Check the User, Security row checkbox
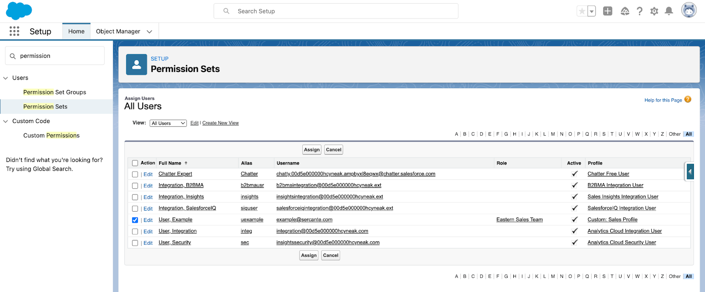This screenshot has height=292, width=705. click(135, 243)
